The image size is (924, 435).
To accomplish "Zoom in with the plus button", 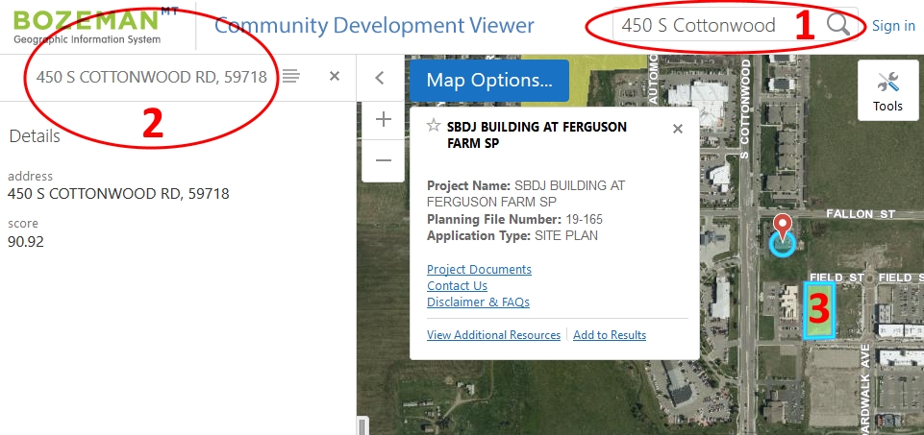I will (384, 120).
